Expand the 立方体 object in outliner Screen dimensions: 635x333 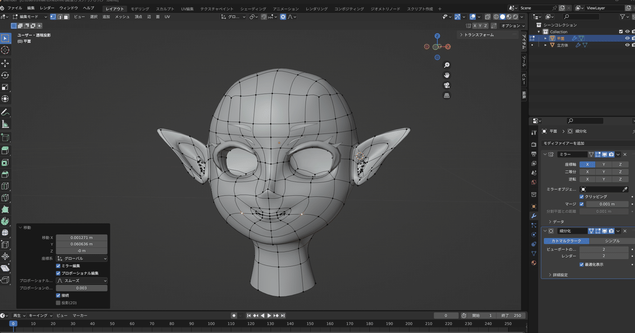546,45
